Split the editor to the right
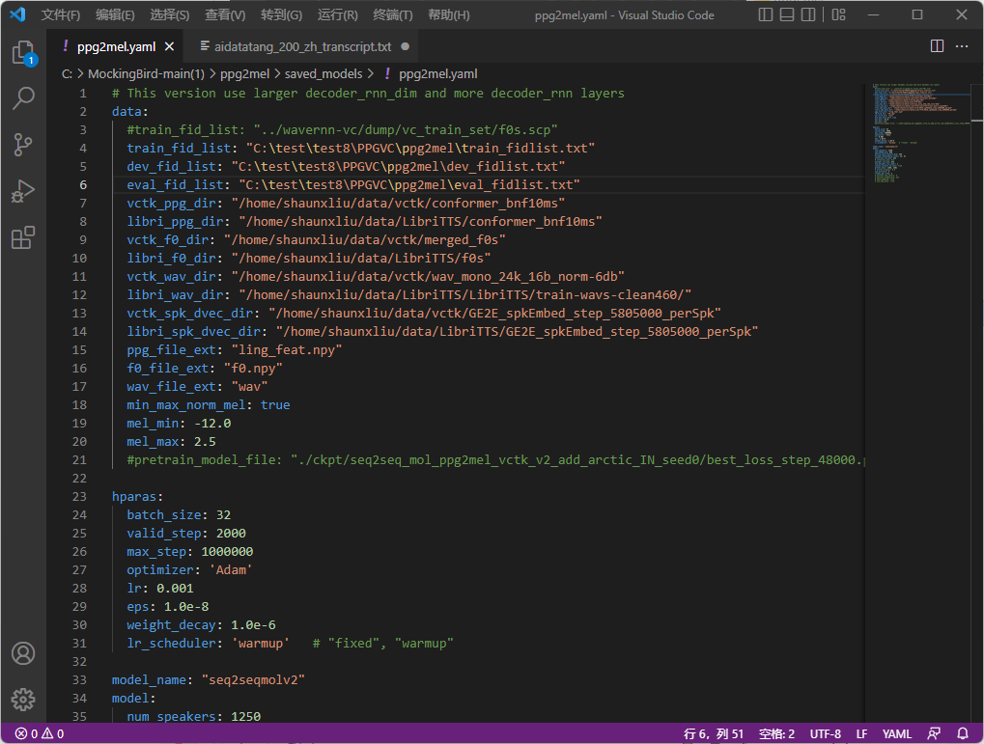This screenshot has width=984, height=744. (937, 45)
